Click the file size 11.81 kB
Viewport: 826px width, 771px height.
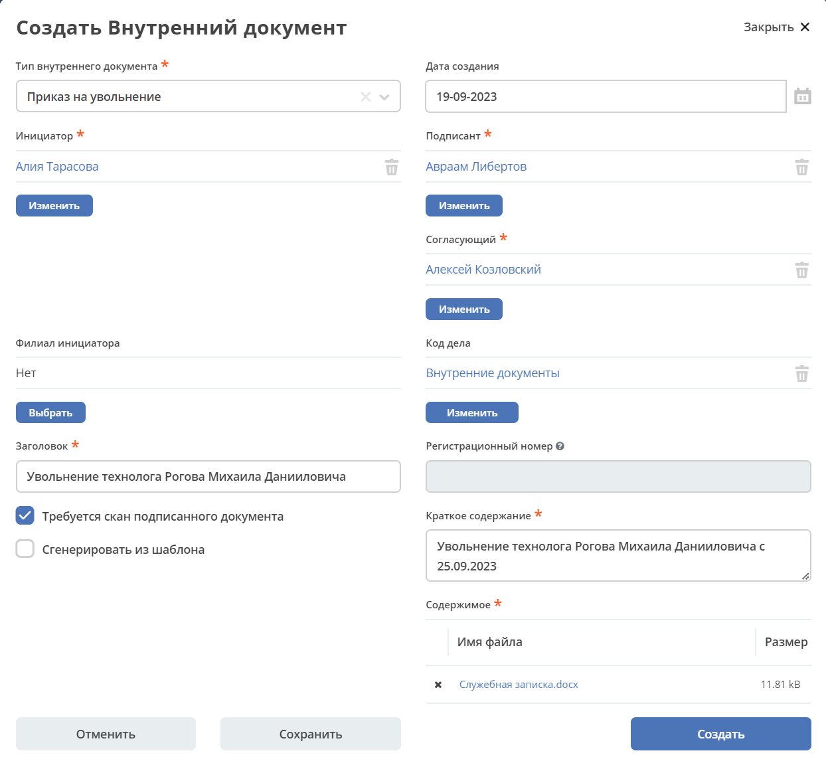point(781,685)
